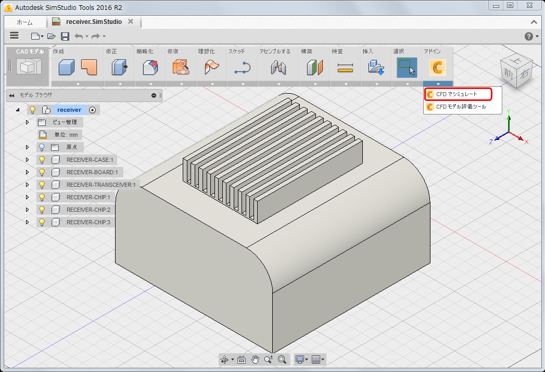
Task: Toggle visibility bulb of RECEIVER-CHIP:3
Action: pos(42,222)
